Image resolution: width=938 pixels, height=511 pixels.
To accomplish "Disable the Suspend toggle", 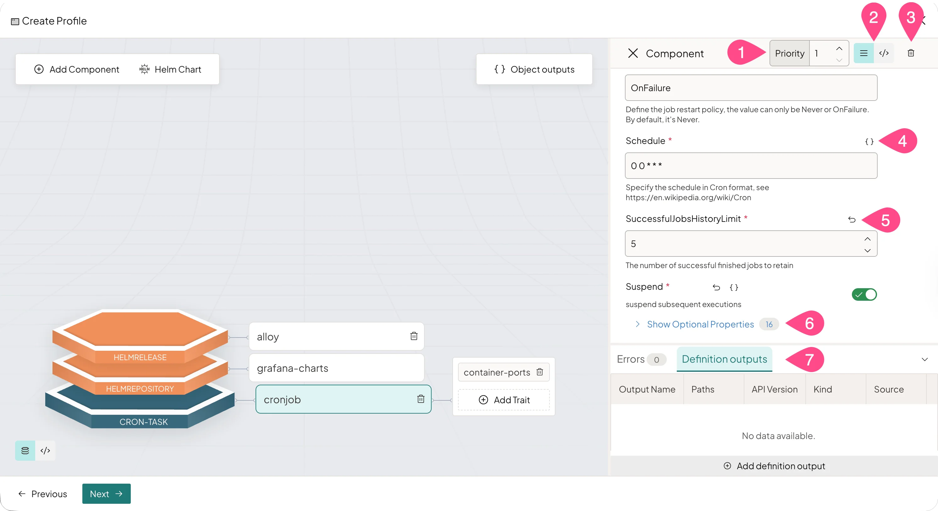I will [864, 294].
